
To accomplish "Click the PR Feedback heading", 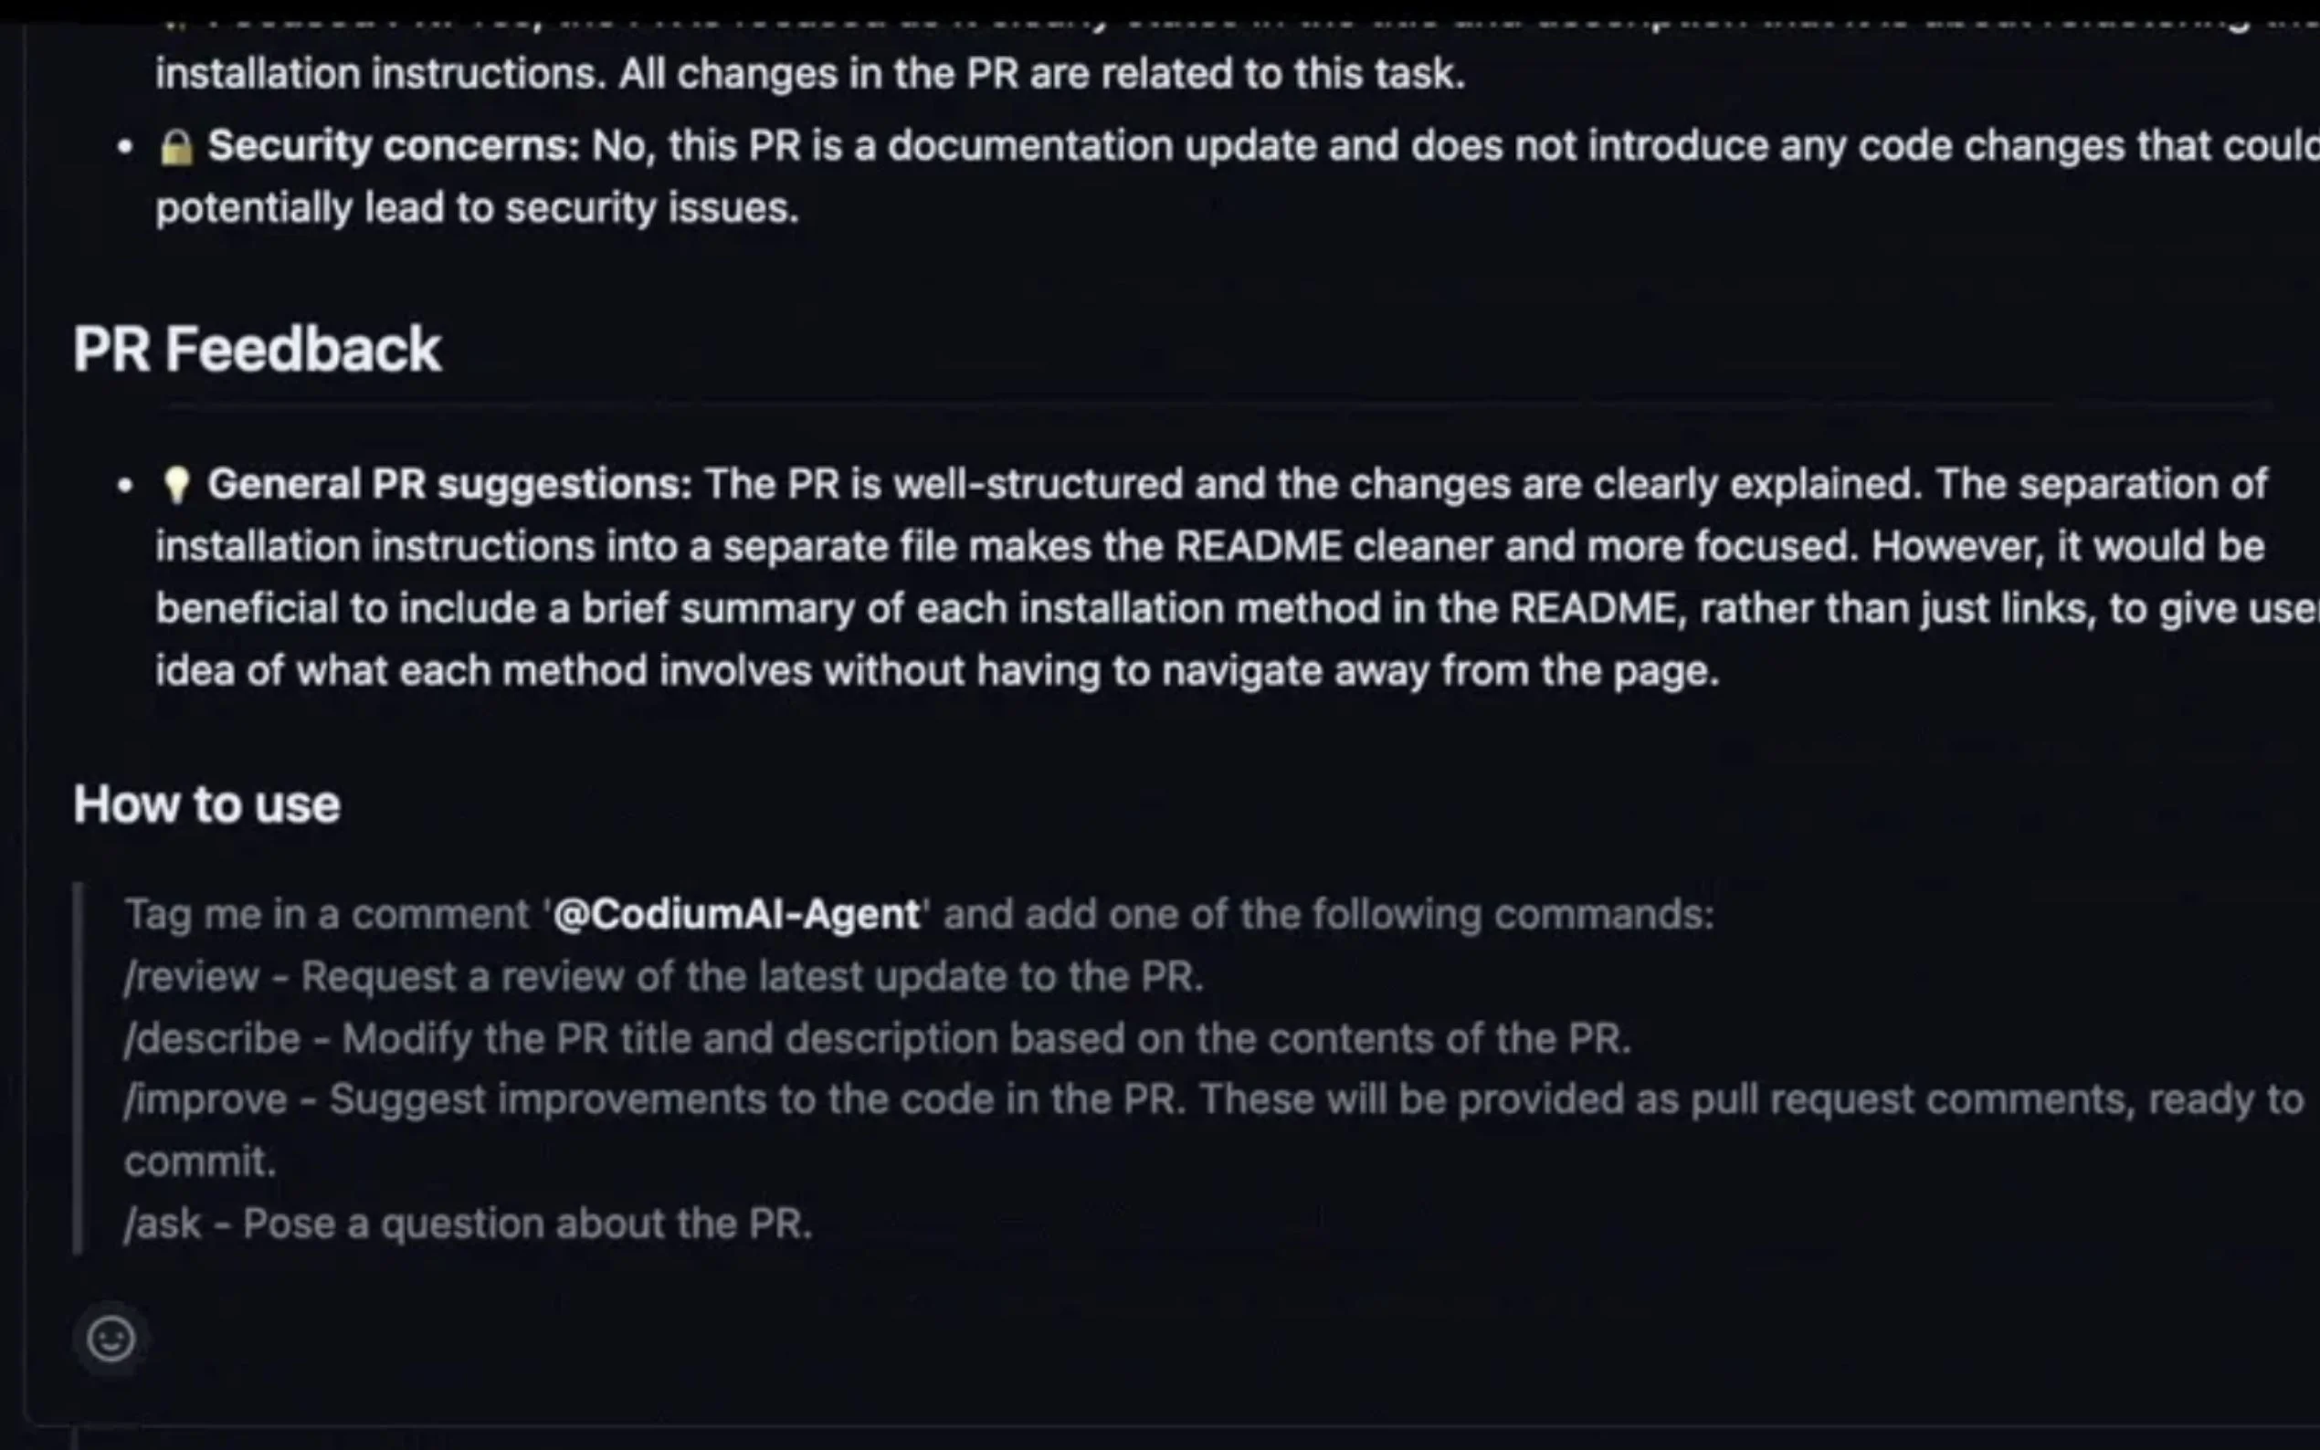I will 257,348.
